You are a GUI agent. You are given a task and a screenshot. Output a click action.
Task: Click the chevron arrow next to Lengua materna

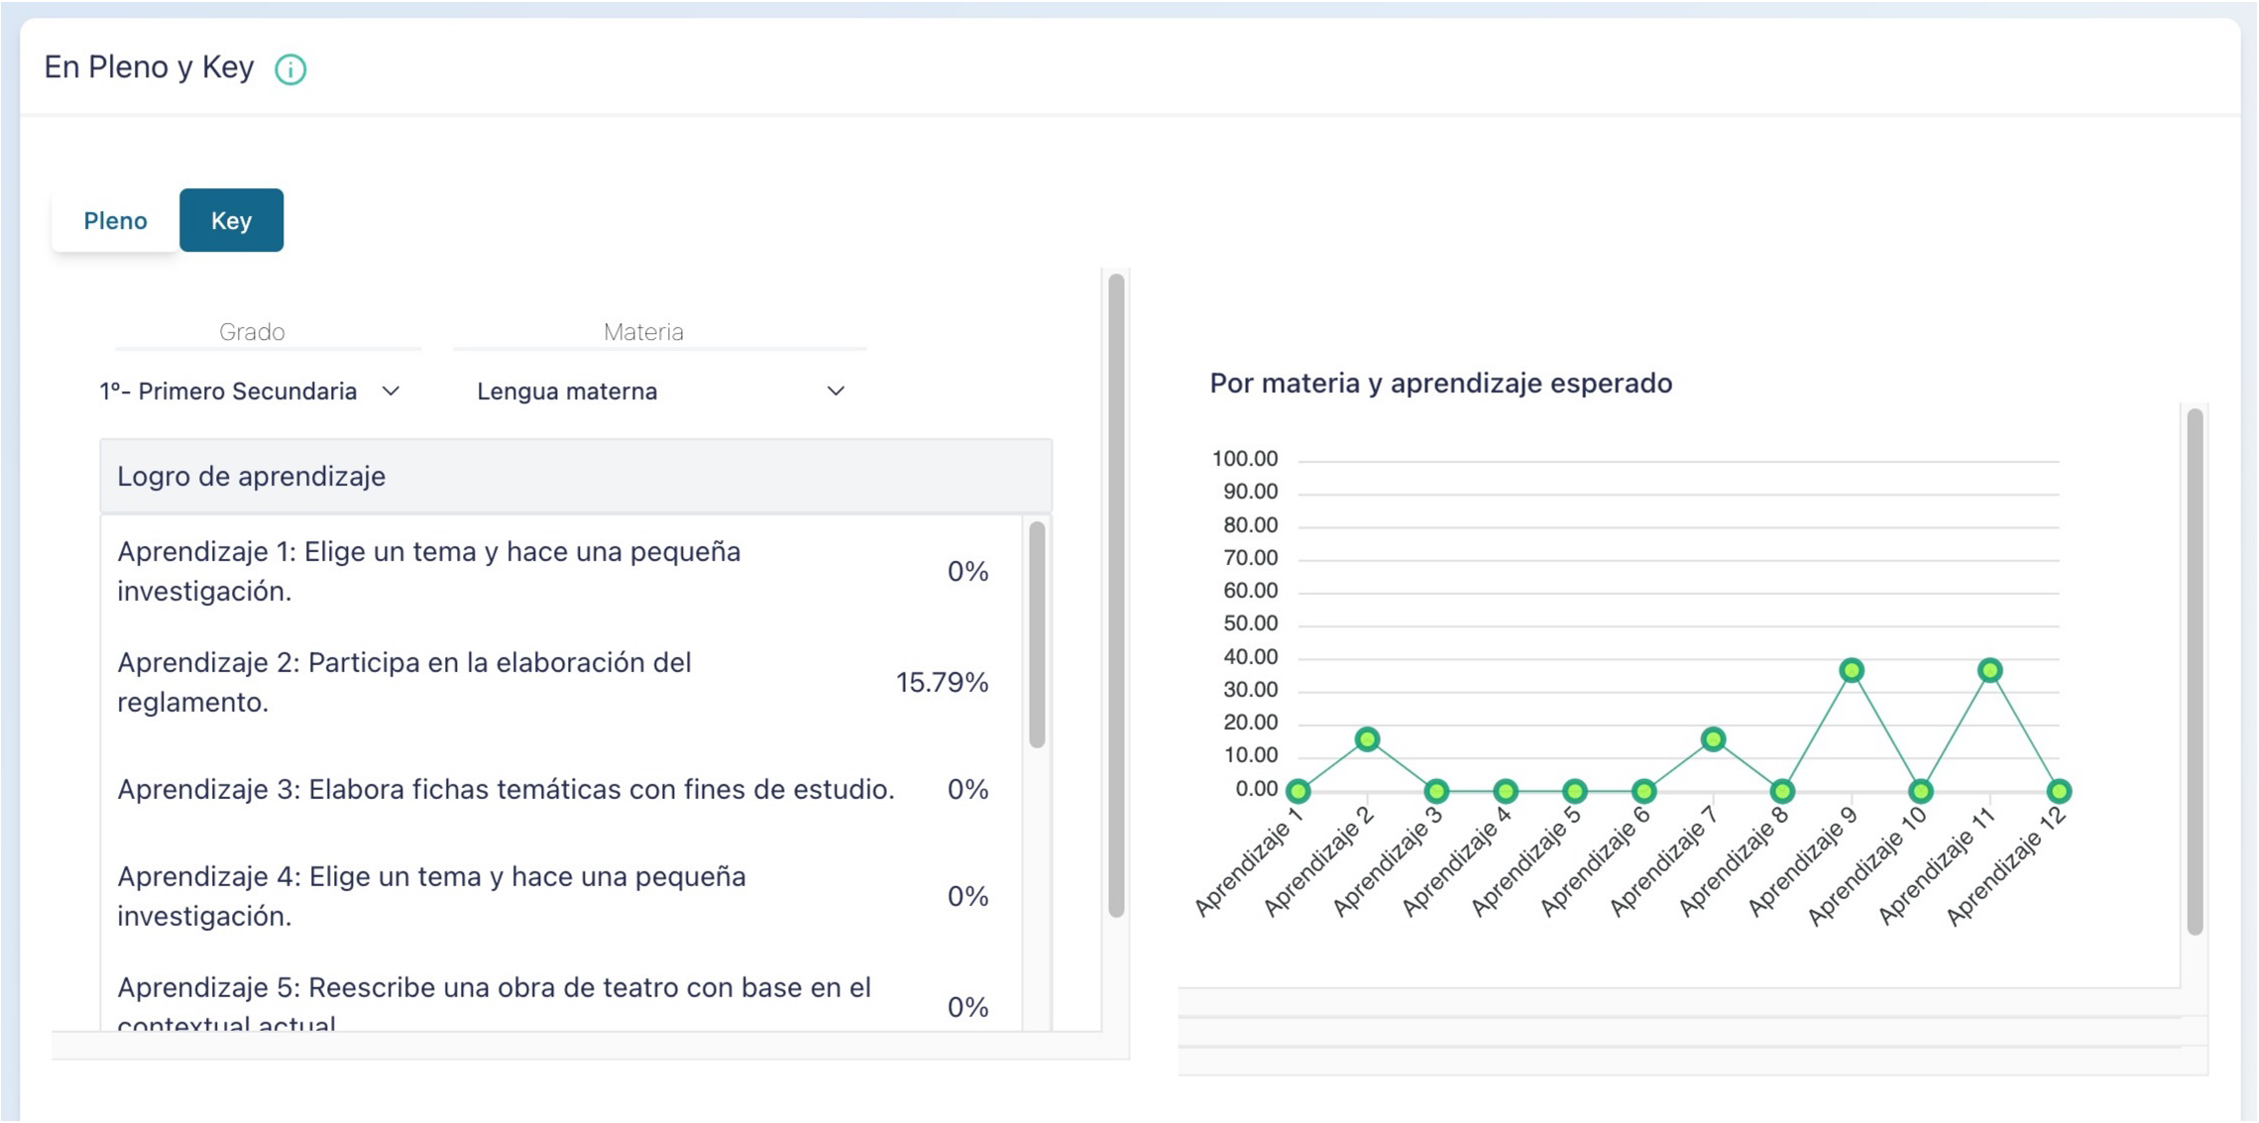coord(836,392)
